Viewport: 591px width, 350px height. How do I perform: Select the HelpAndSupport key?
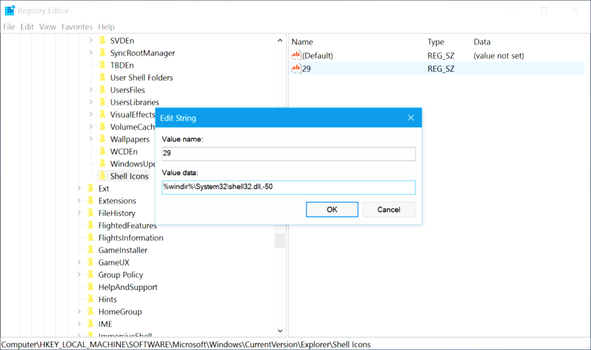coord(128,287)
